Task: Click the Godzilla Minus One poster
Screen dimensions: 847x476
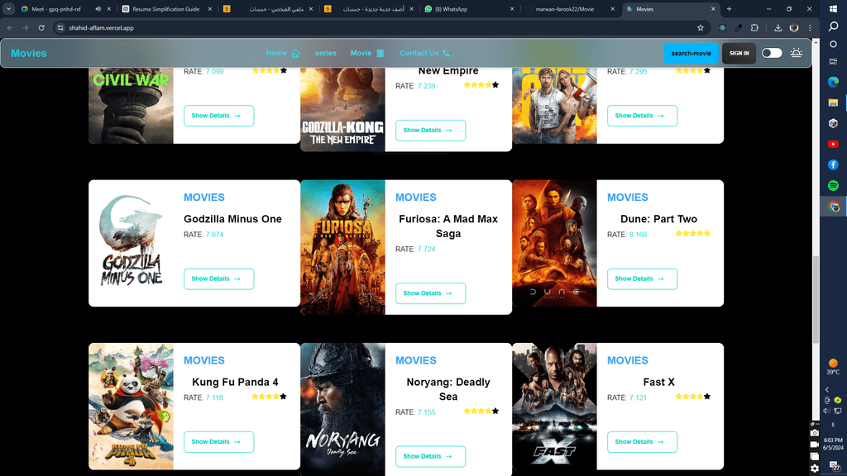Action: [x=132, y=244]
